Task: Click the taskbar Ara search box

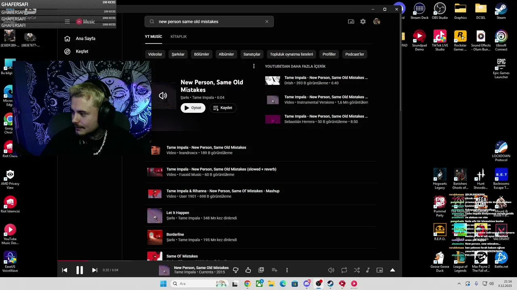Action: coord(200,284)
